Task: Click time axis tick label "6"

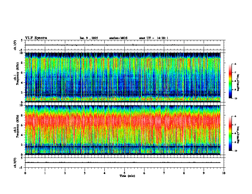Action: pos(144,173)
